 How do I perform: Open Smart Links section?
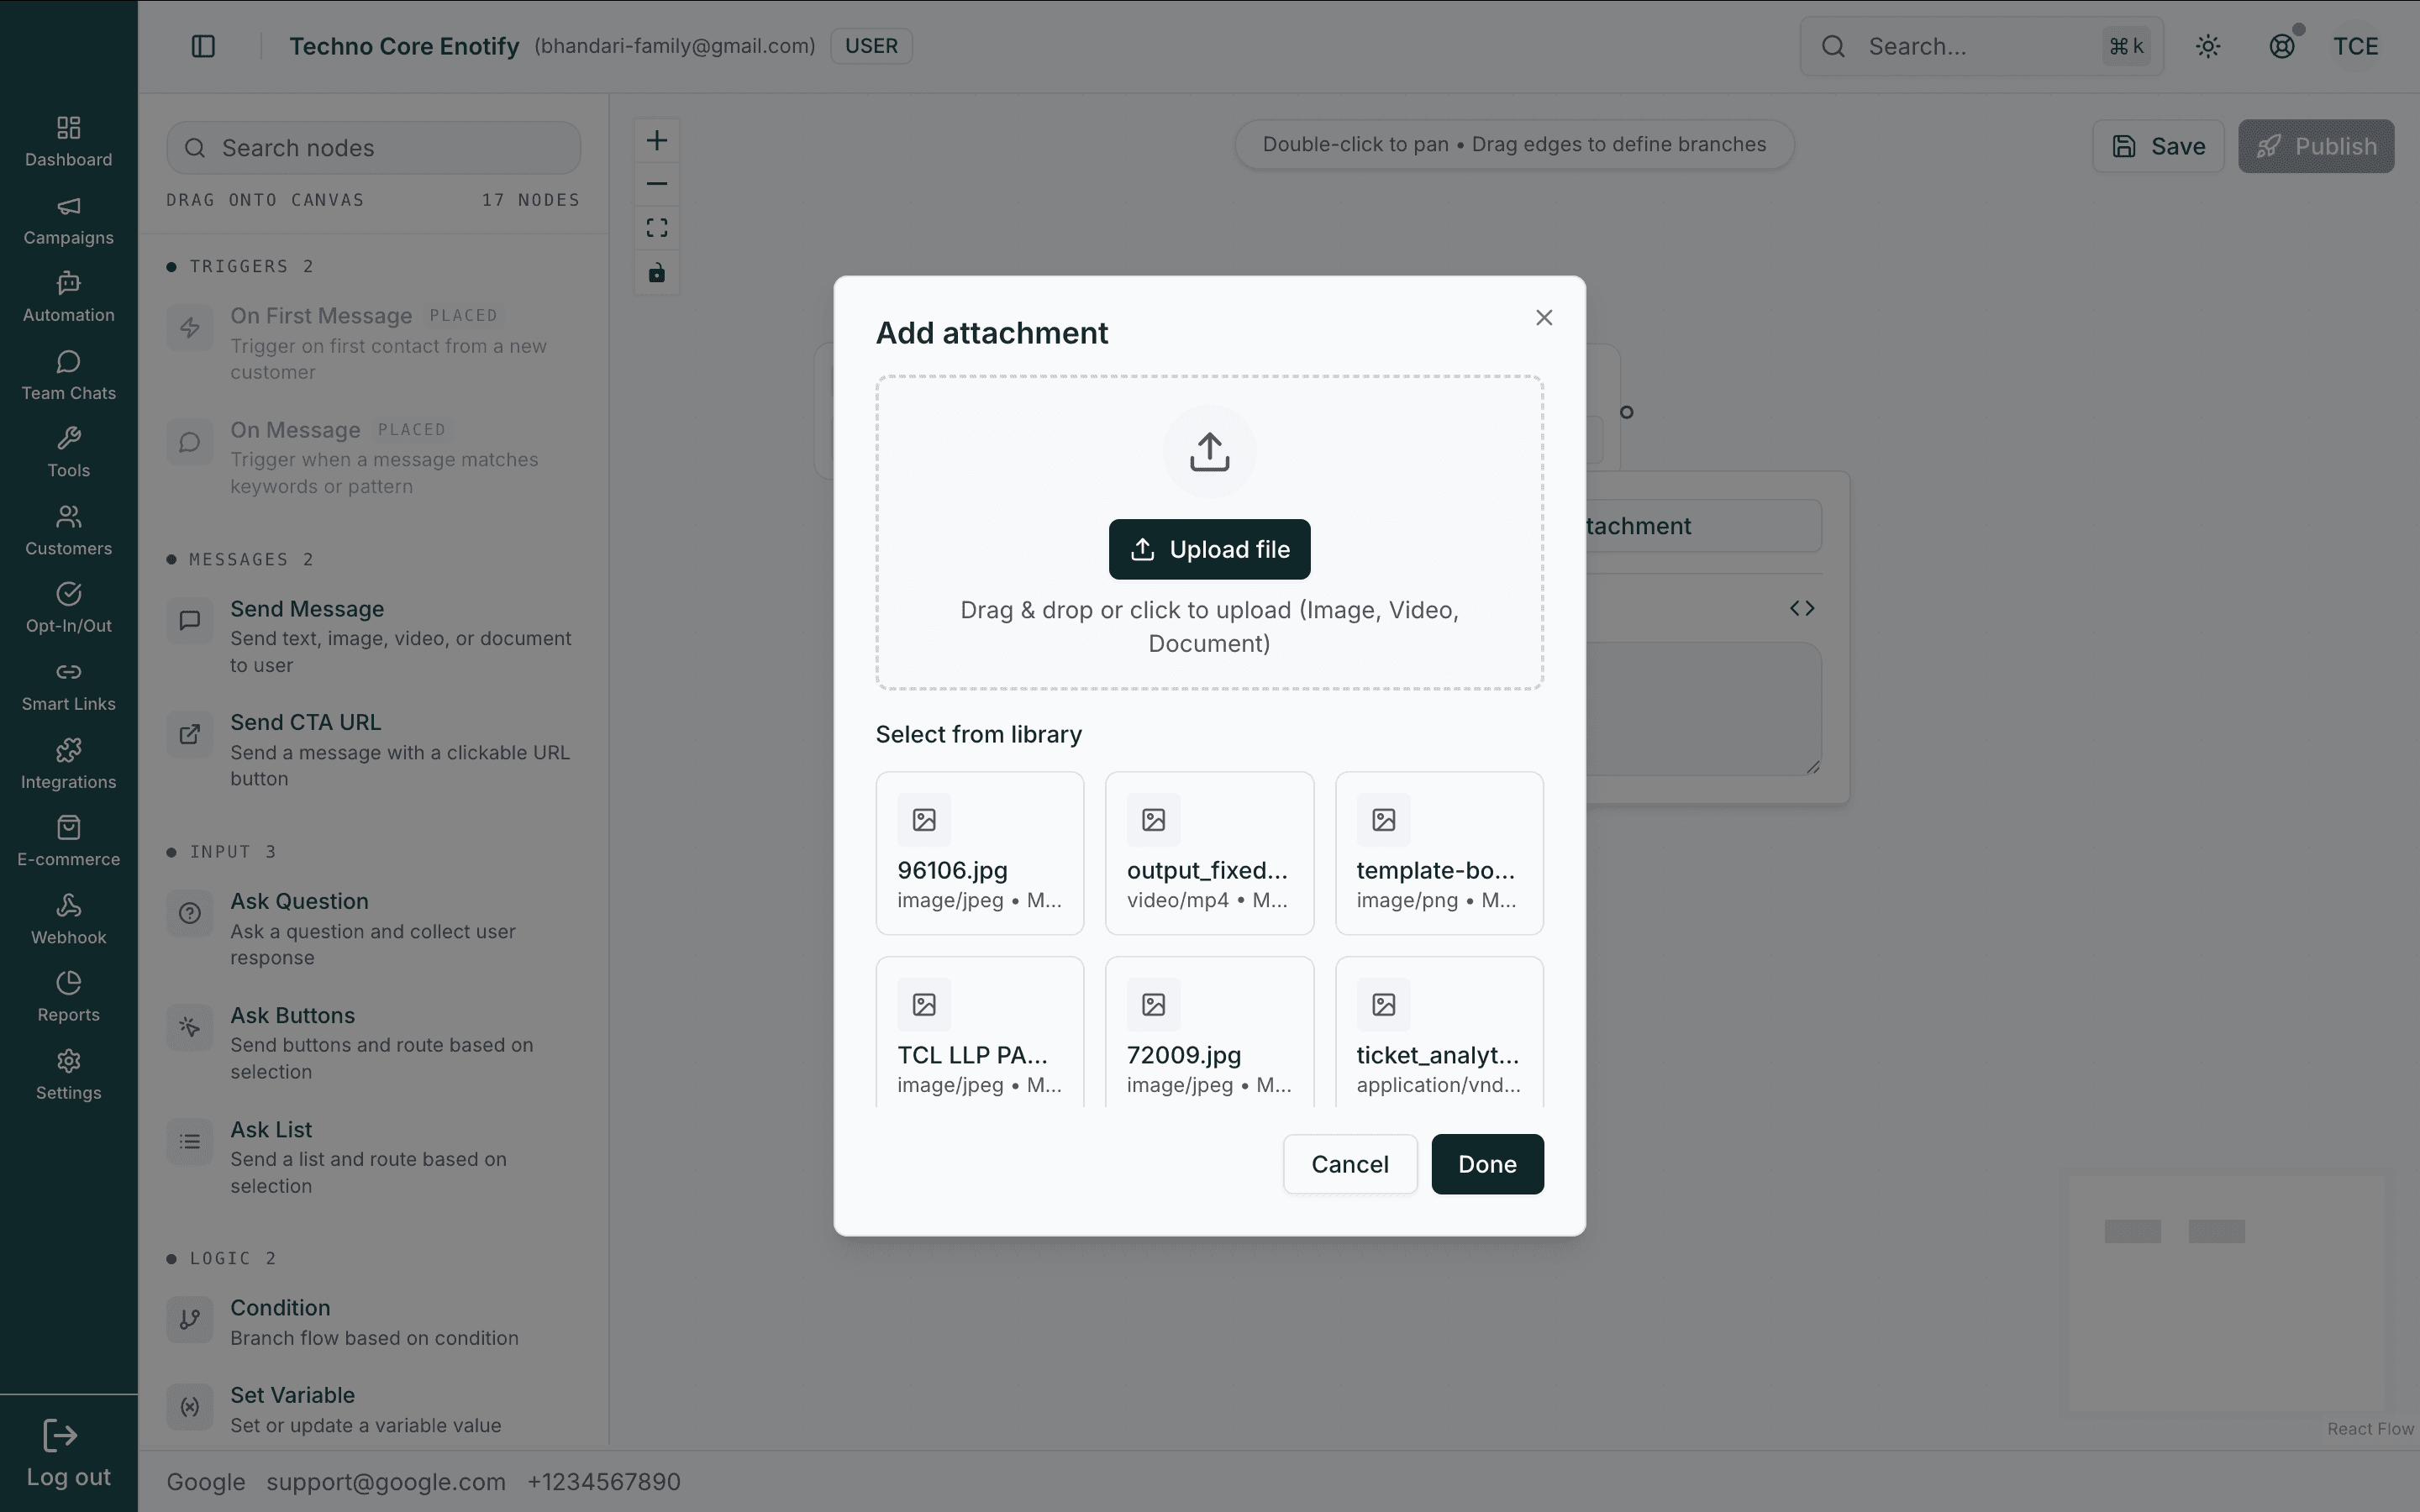(68, 686)
